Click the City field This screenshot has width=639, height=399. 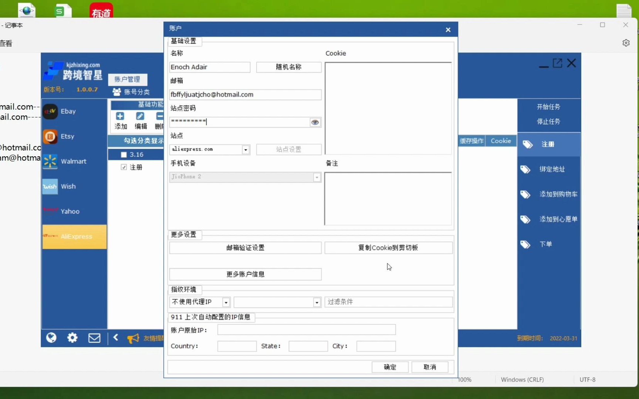tap(376, 347)
